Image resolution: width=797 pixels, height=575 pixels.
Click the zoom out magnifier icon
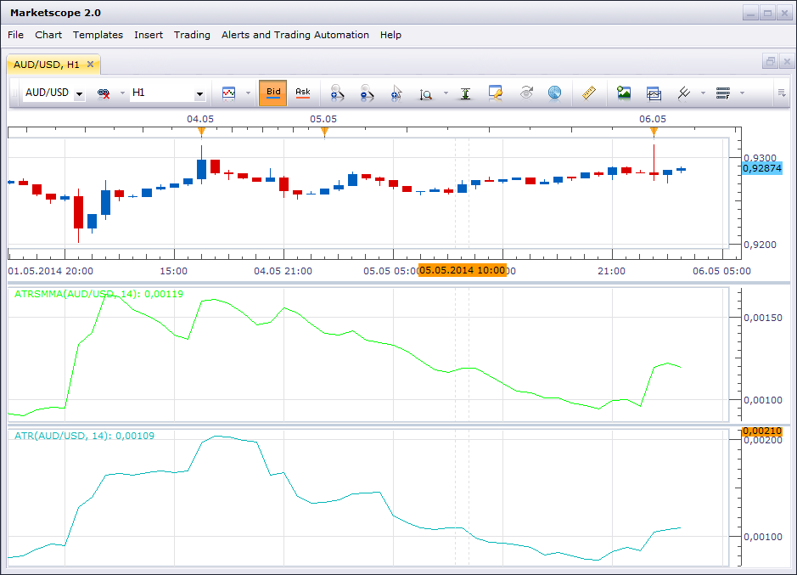[367, 93]
